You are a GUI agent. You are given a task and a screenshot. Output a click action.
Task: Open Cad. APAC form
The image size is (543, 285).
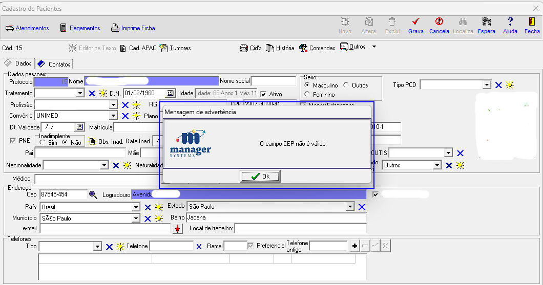tap(138, 48)
